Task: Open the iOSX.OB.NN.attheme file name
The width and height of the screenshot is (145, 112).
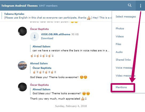Action: [x=56, y=34]
